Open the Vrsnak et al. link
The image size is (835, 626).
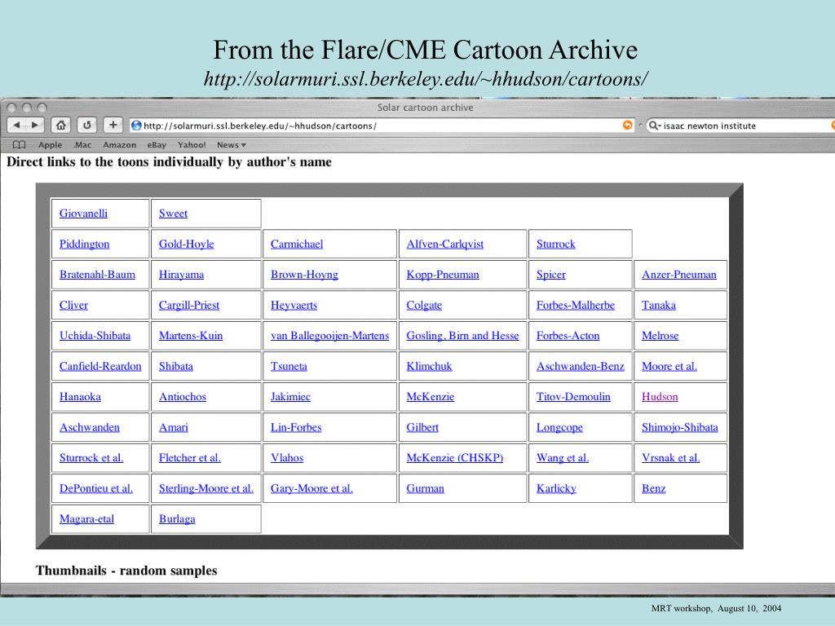[x=670, y=458]
